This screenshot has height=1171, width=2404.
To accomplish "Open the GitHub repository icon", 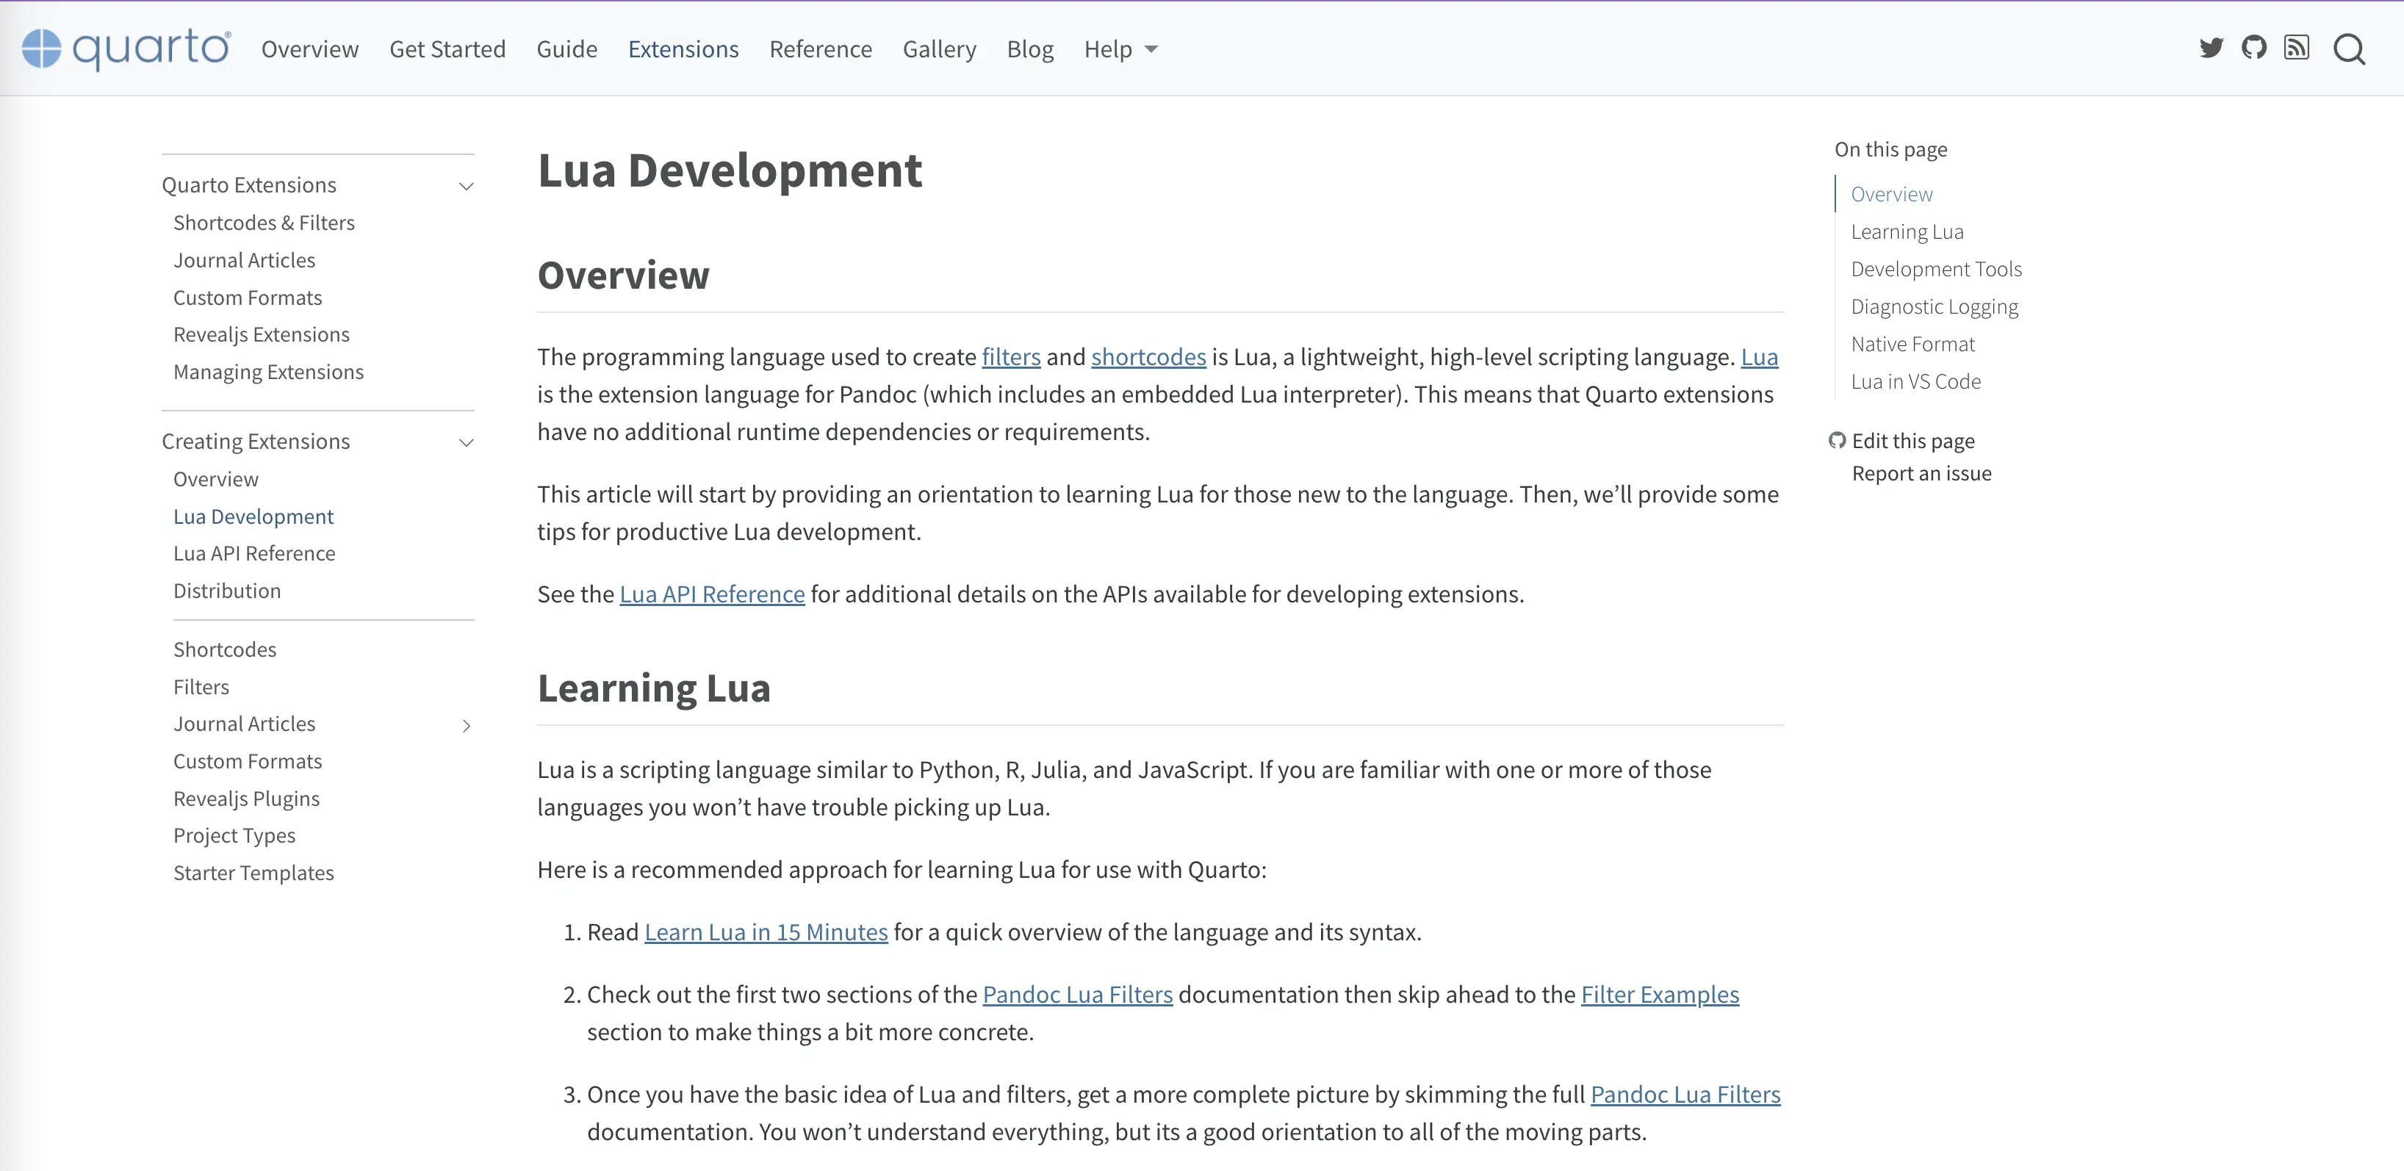I will click(2254, 48).
